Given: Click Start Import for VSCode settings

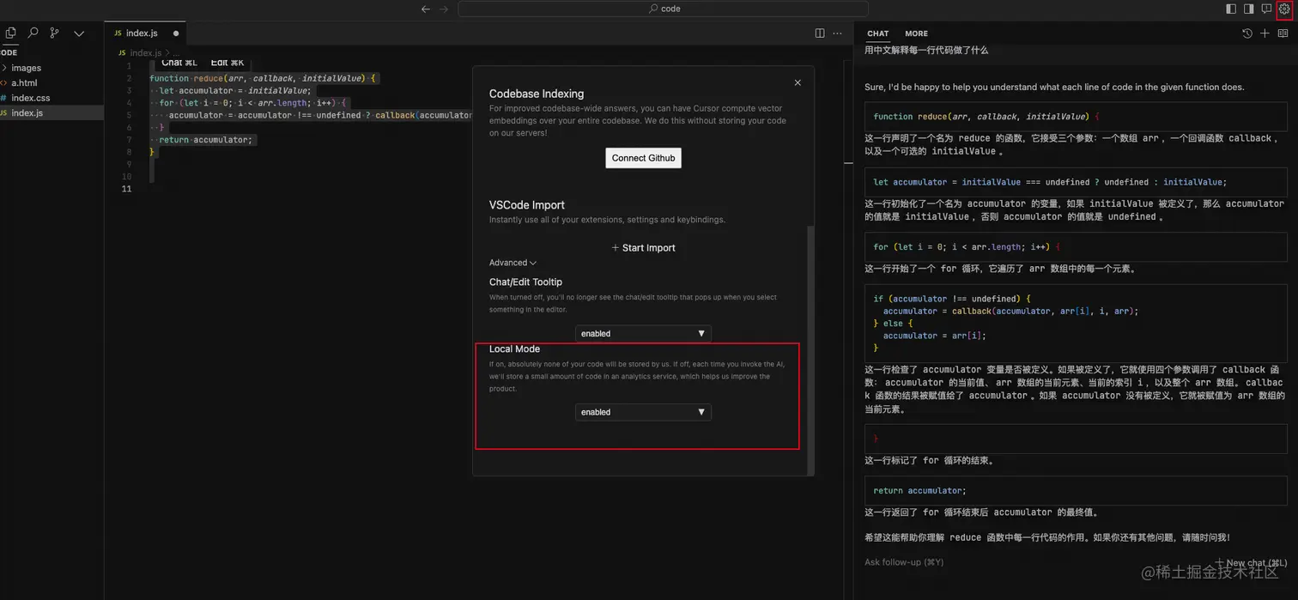Looking at the screenshot, I should [x=643, y=247].
